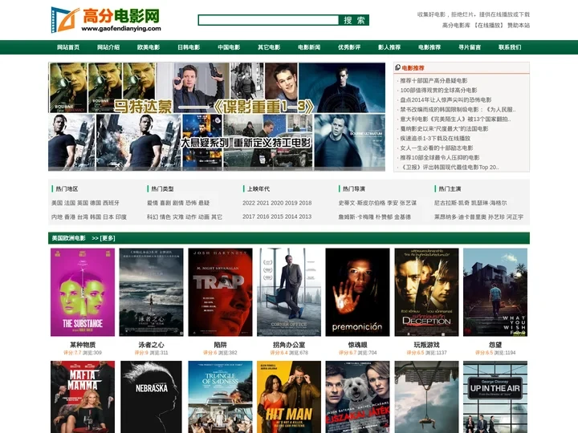Select 影人推荐 in the navigation bar
Viewport: 578px width, 433px height.
click(x=389, y=47)
